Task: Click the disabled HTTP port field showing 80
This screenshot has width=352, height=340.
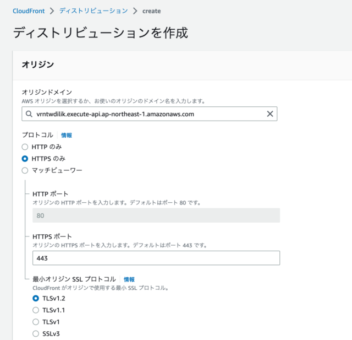Action: pos(156,215)
